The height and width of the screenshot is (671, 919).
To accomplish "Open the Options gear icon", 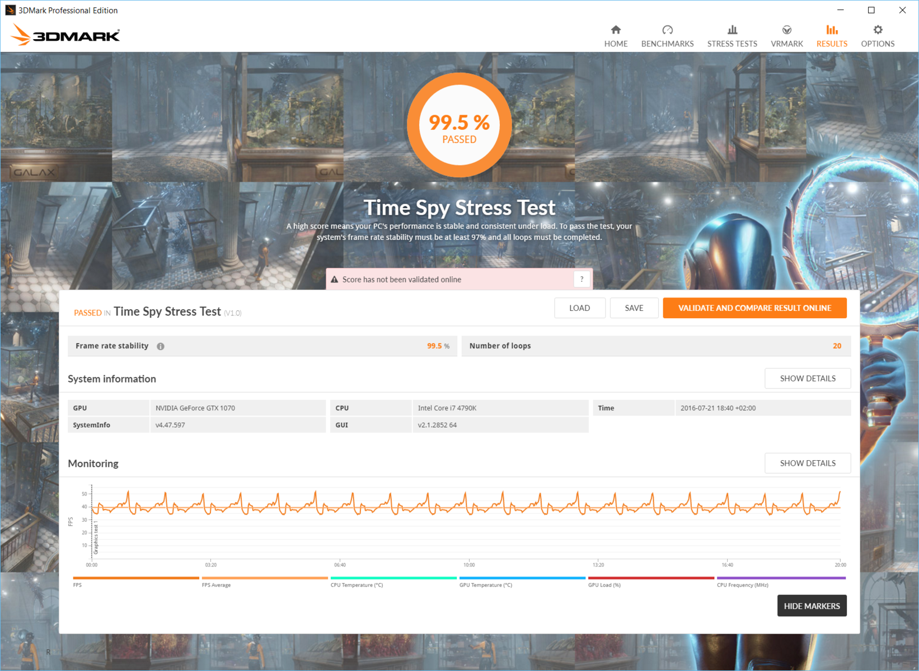I will coord(878,30).
